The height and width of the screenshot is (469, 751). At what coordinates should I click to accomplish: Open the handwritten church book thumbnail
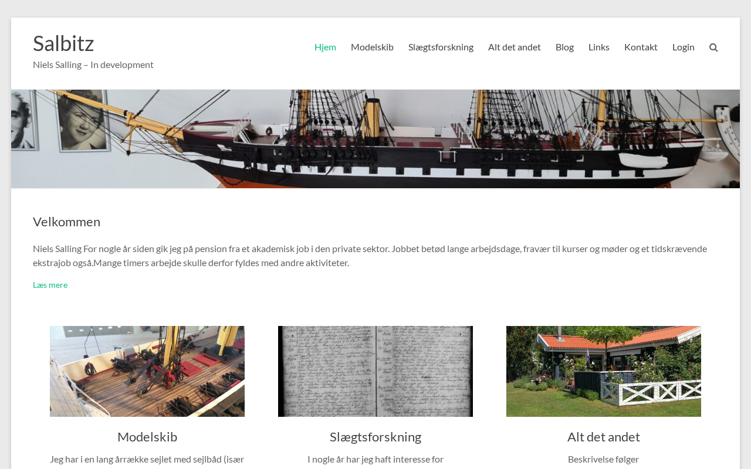[x=375, y=372]
